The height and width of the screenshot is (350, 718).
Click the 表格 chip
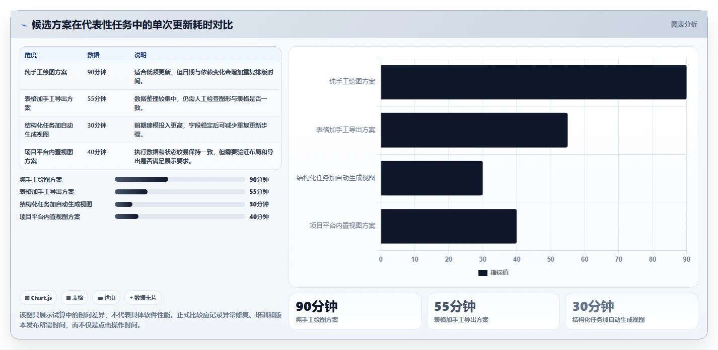click(75, 298)
